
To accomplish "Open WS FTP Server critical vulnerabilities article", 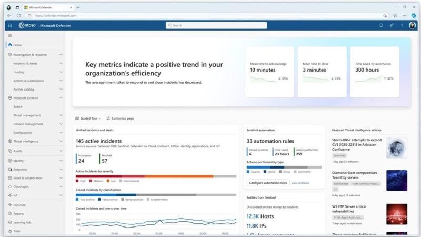I will [x=349, y=209].
